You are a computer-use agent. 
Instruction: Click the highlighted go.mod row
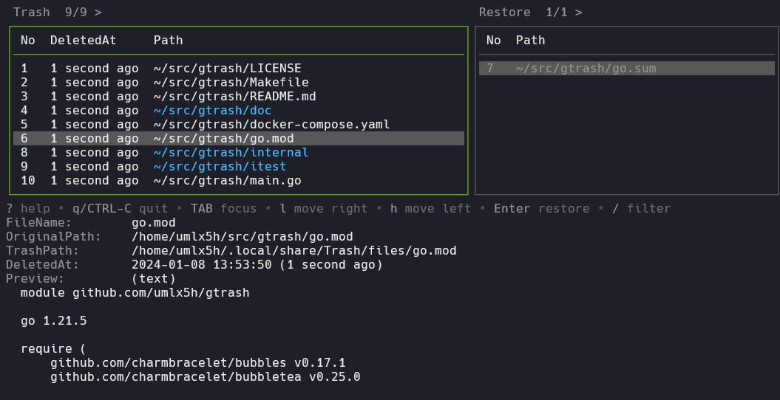point(223,138)
